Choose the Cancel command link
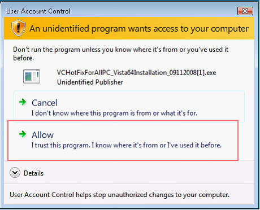 tap(129, 107)
